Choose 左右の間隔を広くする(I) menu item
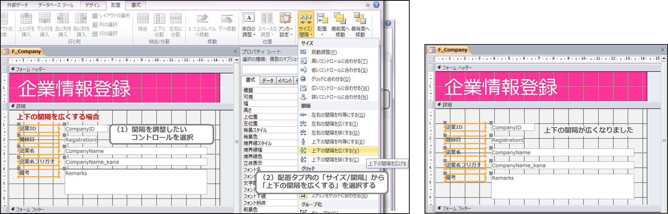The image size is (668, 214). click(x=339, y=124)
